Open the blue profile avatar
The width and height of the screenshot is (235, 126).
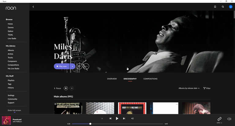231,7
